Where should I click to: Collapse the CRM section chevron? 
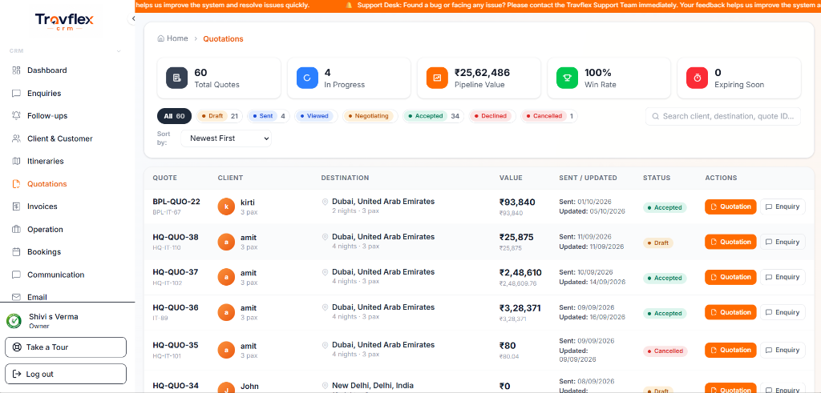119,51
